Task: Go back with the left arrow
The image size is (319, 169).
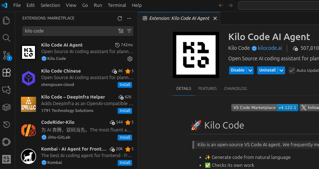Action: pos(221,5)
